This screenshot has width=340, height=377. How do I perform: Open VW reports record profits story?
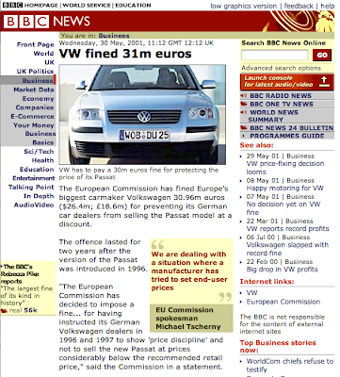tap(287, 229)
